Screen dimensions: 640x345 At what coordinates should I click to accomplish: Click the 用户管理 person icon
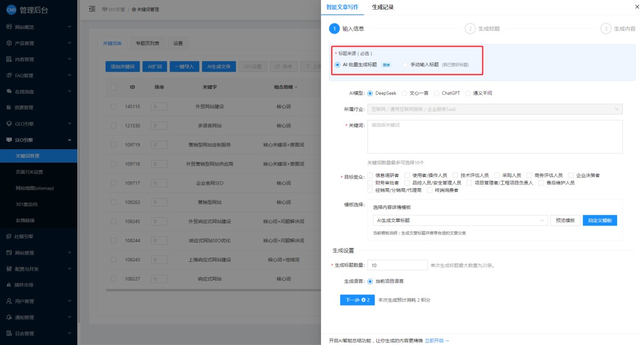click(9, 301)
